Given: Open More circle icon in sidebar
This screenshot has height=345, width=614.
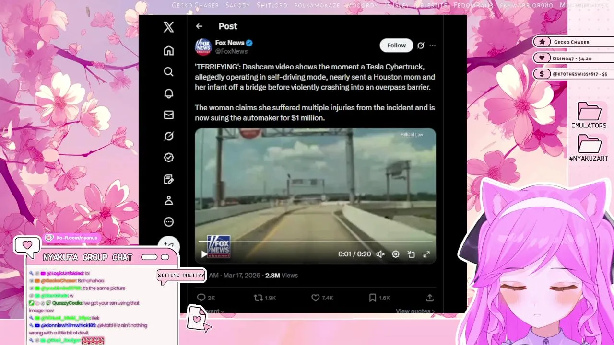Looking at the screenshot, I should [168, 222].
